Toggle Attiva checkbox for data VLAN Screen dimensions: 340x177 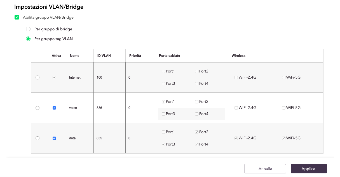click(54, 138)
